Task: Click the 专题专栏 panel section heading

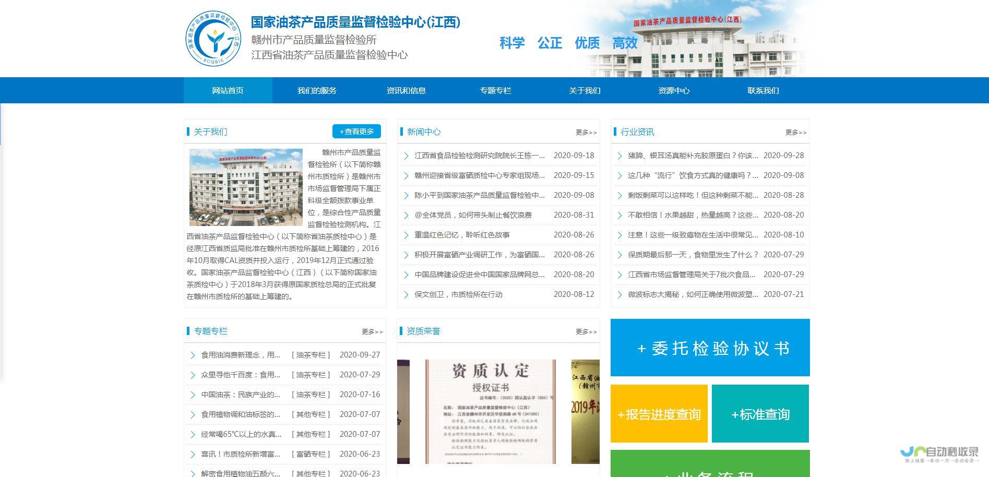Action: pyautogui.click(x=210, y=331)
